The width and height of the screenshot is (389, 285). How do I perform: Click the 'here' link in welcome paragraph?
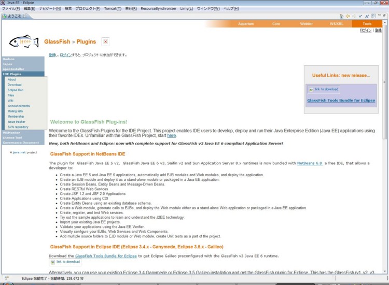click(172, 136)
